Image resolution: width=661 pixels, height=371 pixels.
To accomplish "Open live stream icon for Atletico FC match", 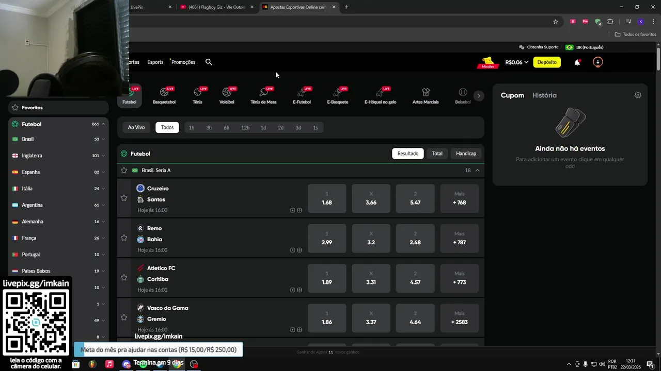I will tap(292, 290).
